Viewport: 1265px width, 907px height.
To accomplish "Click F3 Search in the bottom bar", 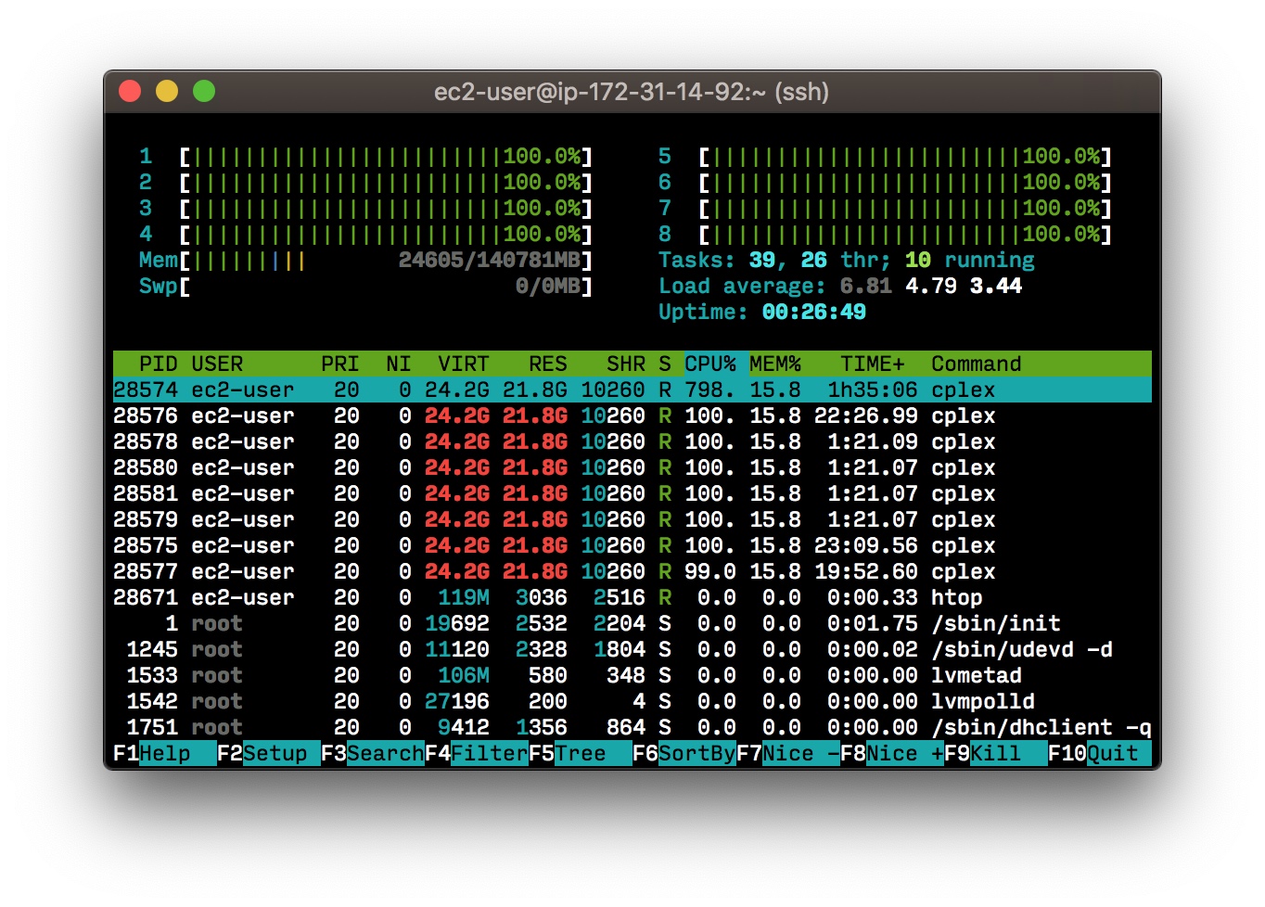I will [x=372, y=753].
